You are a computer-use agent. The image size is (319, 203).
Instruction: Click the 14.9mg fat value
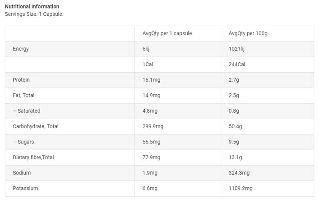click(151, 95)
